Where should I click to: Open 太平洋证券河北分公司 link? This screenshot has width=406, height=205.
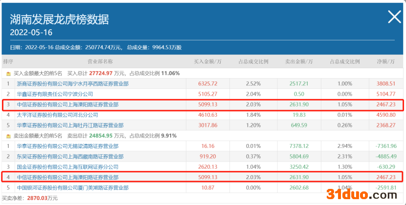57,115
